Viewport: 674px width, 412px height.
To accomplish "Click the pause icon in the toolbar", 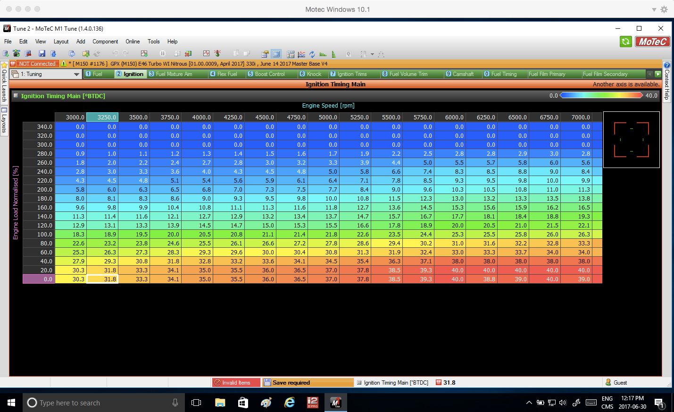I will (162, 54).
